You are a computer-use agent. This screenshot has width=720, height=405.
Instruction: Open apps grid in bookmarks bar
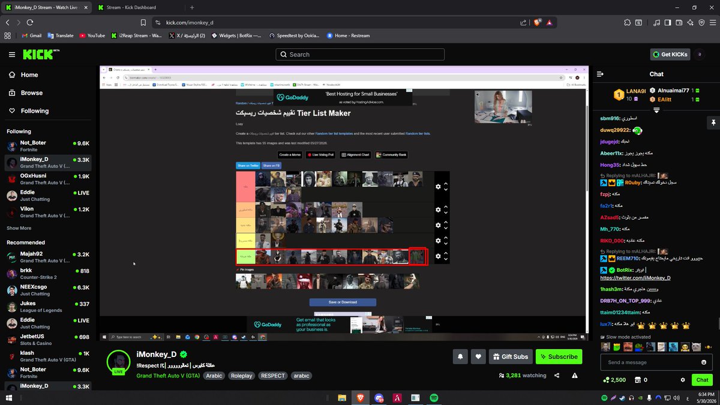[7, 35]
